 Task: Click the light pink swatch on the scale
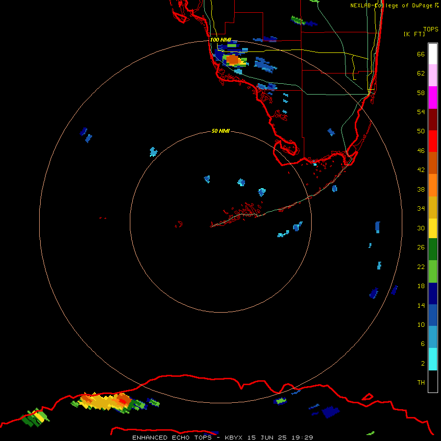(433, 75)
